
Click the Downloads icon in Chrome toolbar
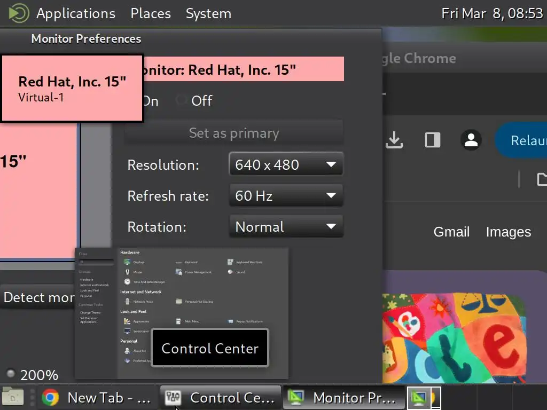[394, 140]
